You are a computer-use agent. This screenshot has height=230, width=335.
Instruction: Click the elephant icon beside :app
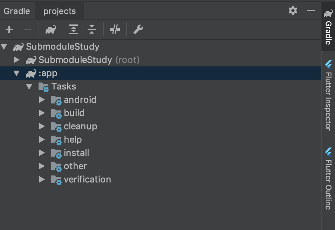31,73
